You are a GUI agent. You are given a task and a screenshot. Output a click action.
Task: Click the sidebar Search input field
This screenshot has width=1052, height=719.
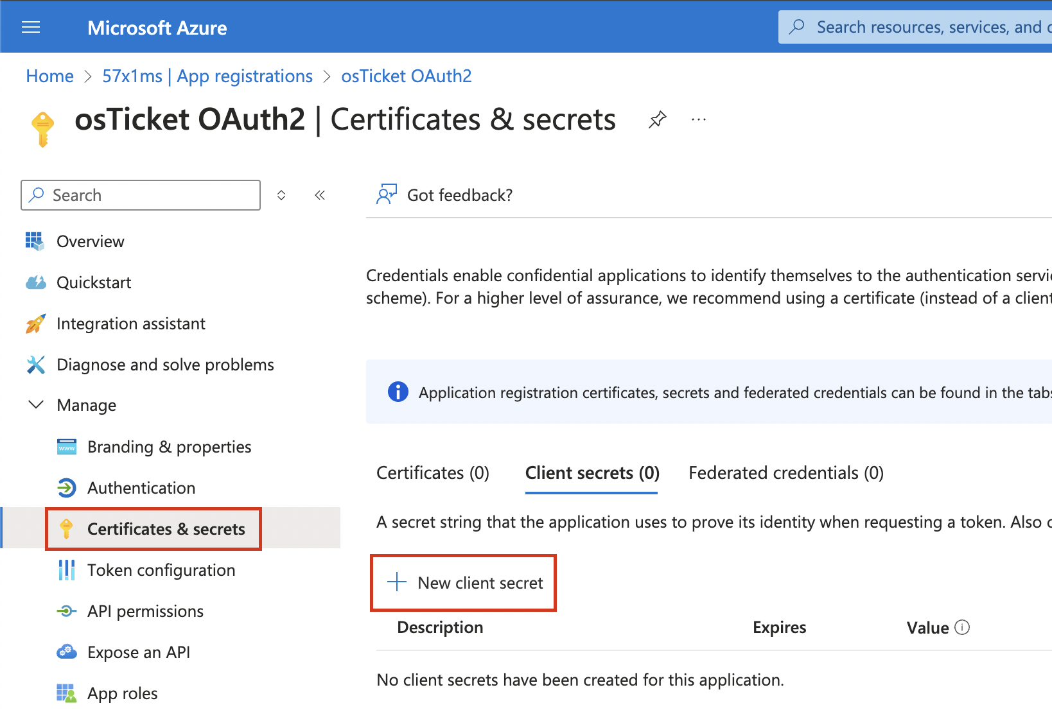point(140,195)
